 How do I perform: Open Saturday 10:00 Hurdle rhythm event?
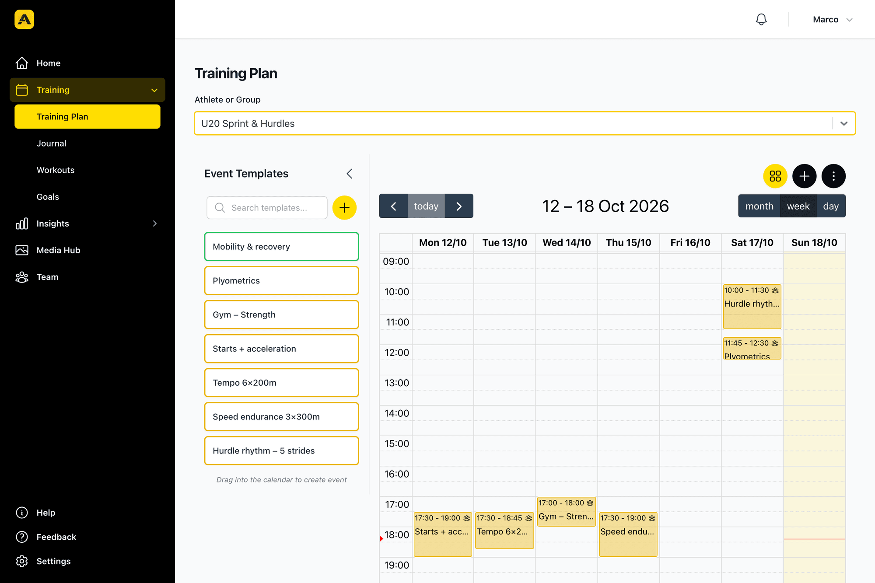[x=752, y=307]
